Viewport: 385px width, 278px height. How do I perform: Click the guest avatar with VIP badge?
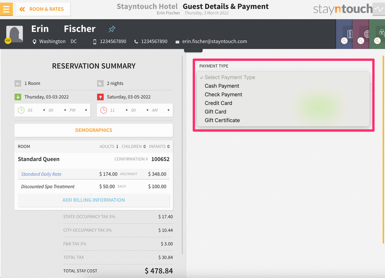tap(15, 34)
